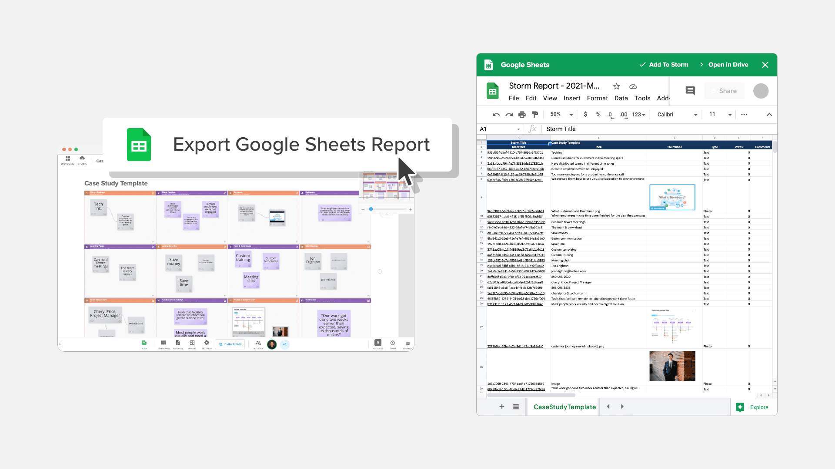This screenshot has height=469, width=835.
Task: Format as currency with dollar icon
Action: [x=585, y=114]
